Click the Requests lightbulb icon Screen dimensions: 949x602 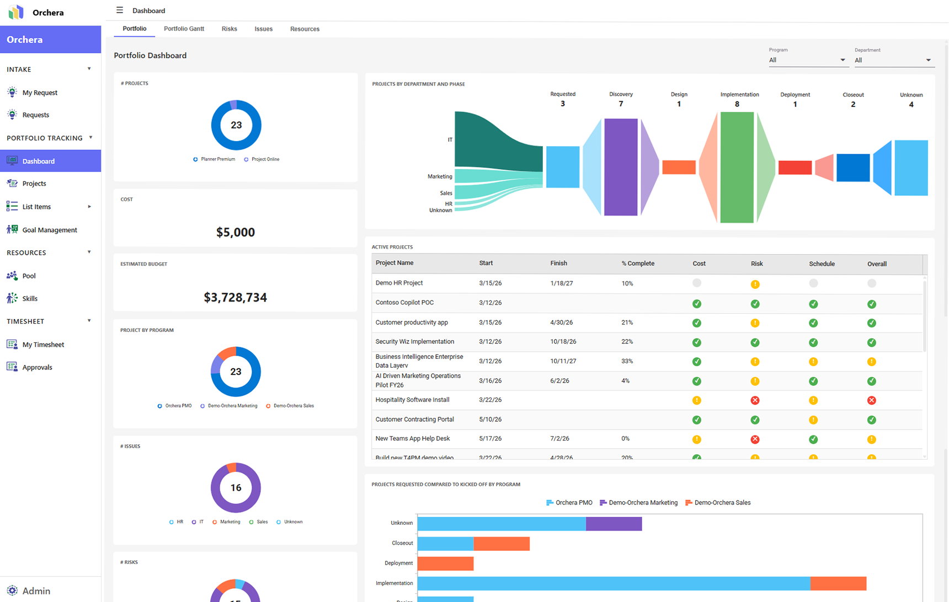[12, 115]
